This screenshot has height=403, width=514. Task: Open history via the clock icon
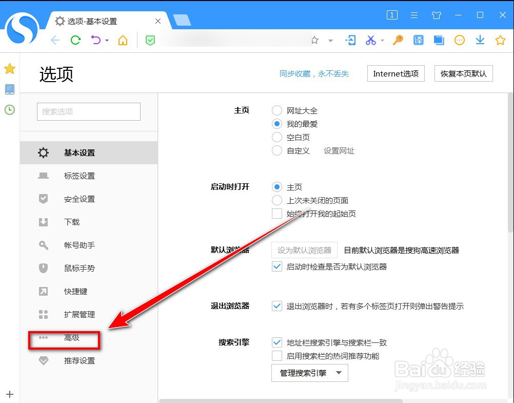coord(9,109)
